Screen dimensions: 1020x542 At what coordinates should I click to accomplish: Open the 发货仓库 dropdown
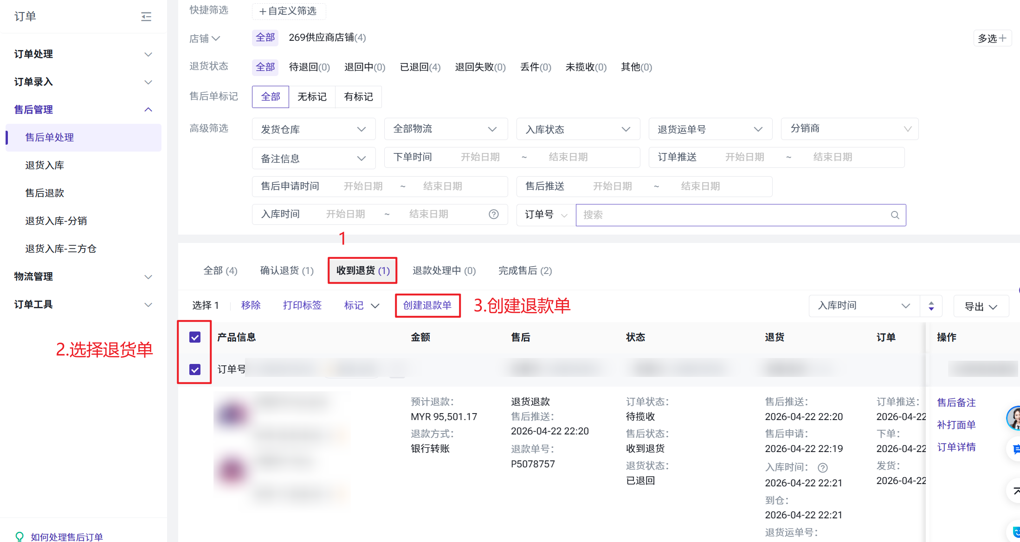313,129
